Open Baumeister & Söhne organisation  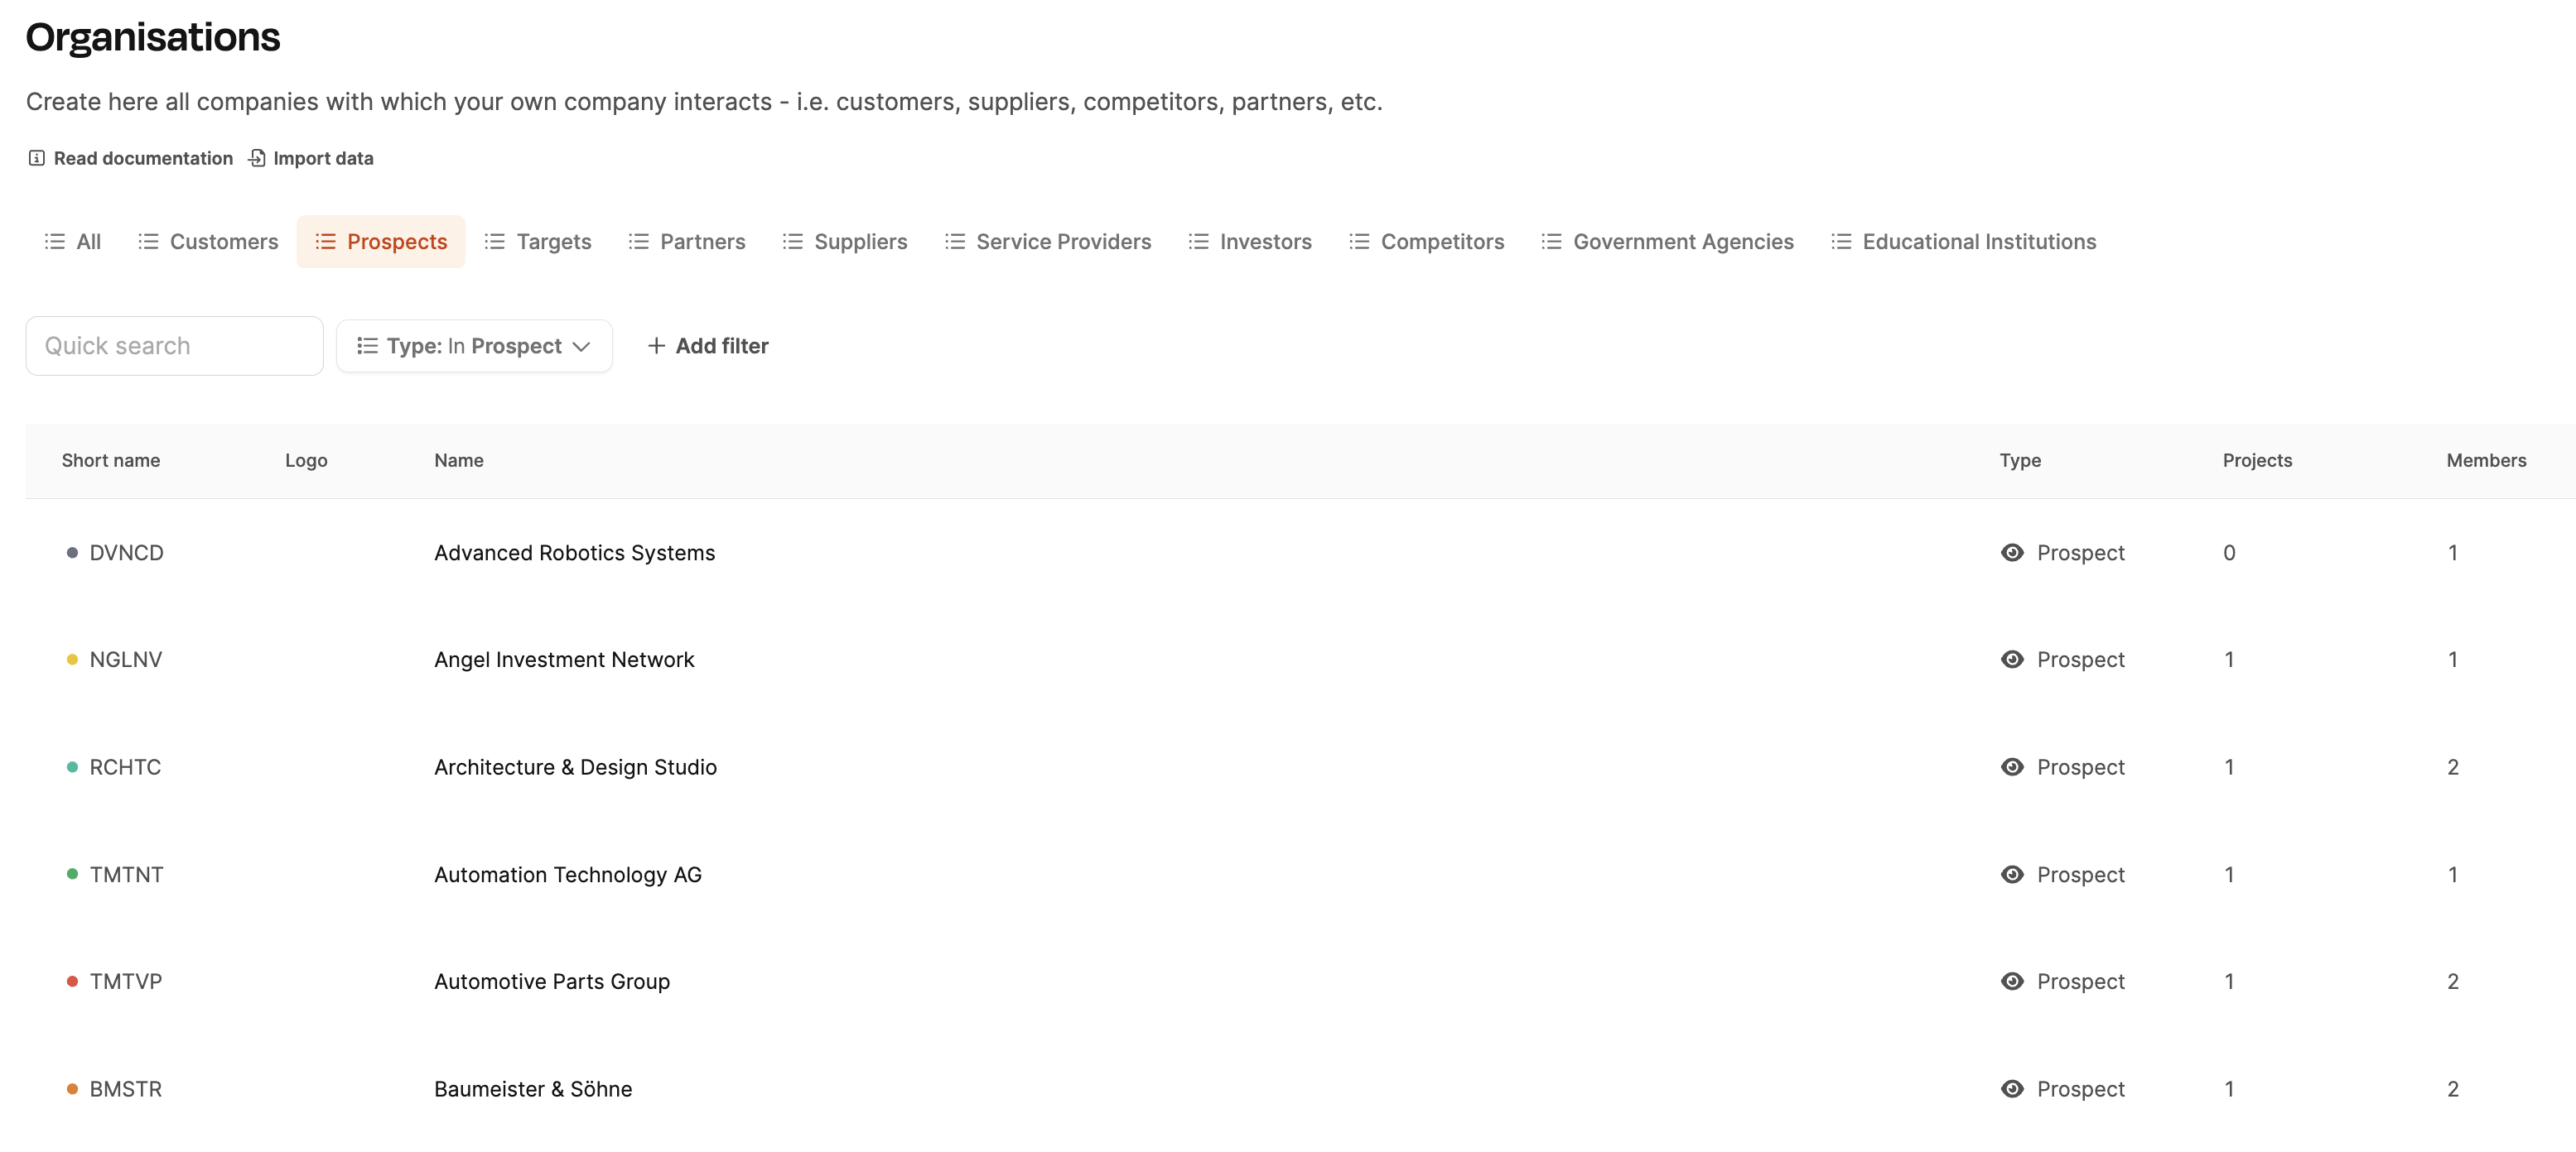tap(533, 1089)
